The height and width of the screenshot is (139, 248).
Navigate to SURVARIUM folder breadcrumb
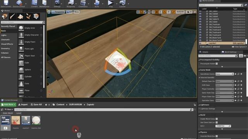tap(76, 105)
